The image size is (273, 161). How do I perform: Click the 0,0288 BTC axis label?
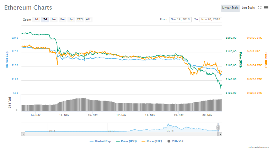click(x=255, y=79)
